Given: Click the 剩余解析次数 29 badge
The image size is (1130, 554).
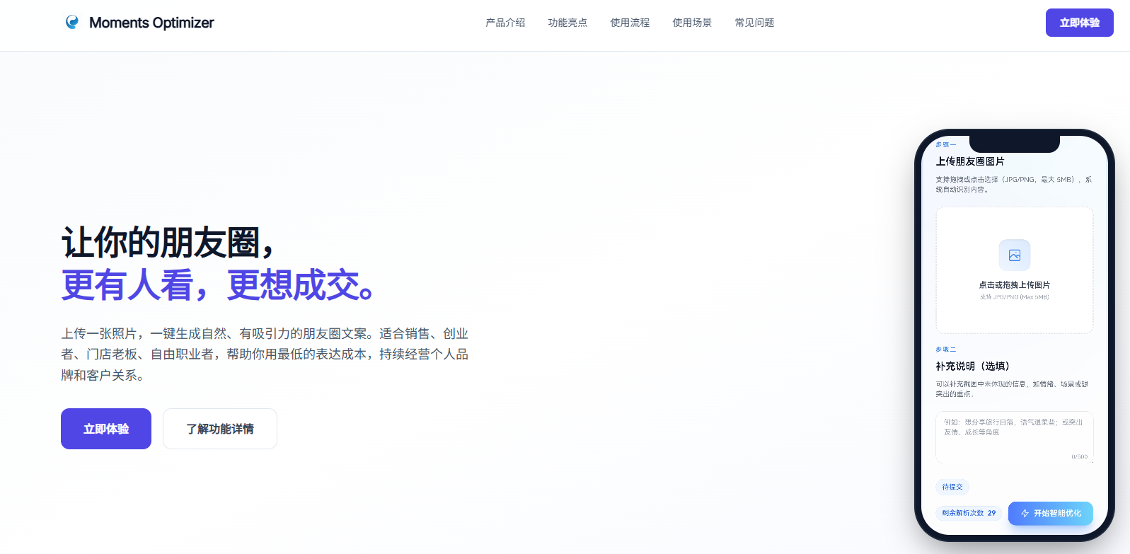Looking at the screenshot, I should coord(969,513).
